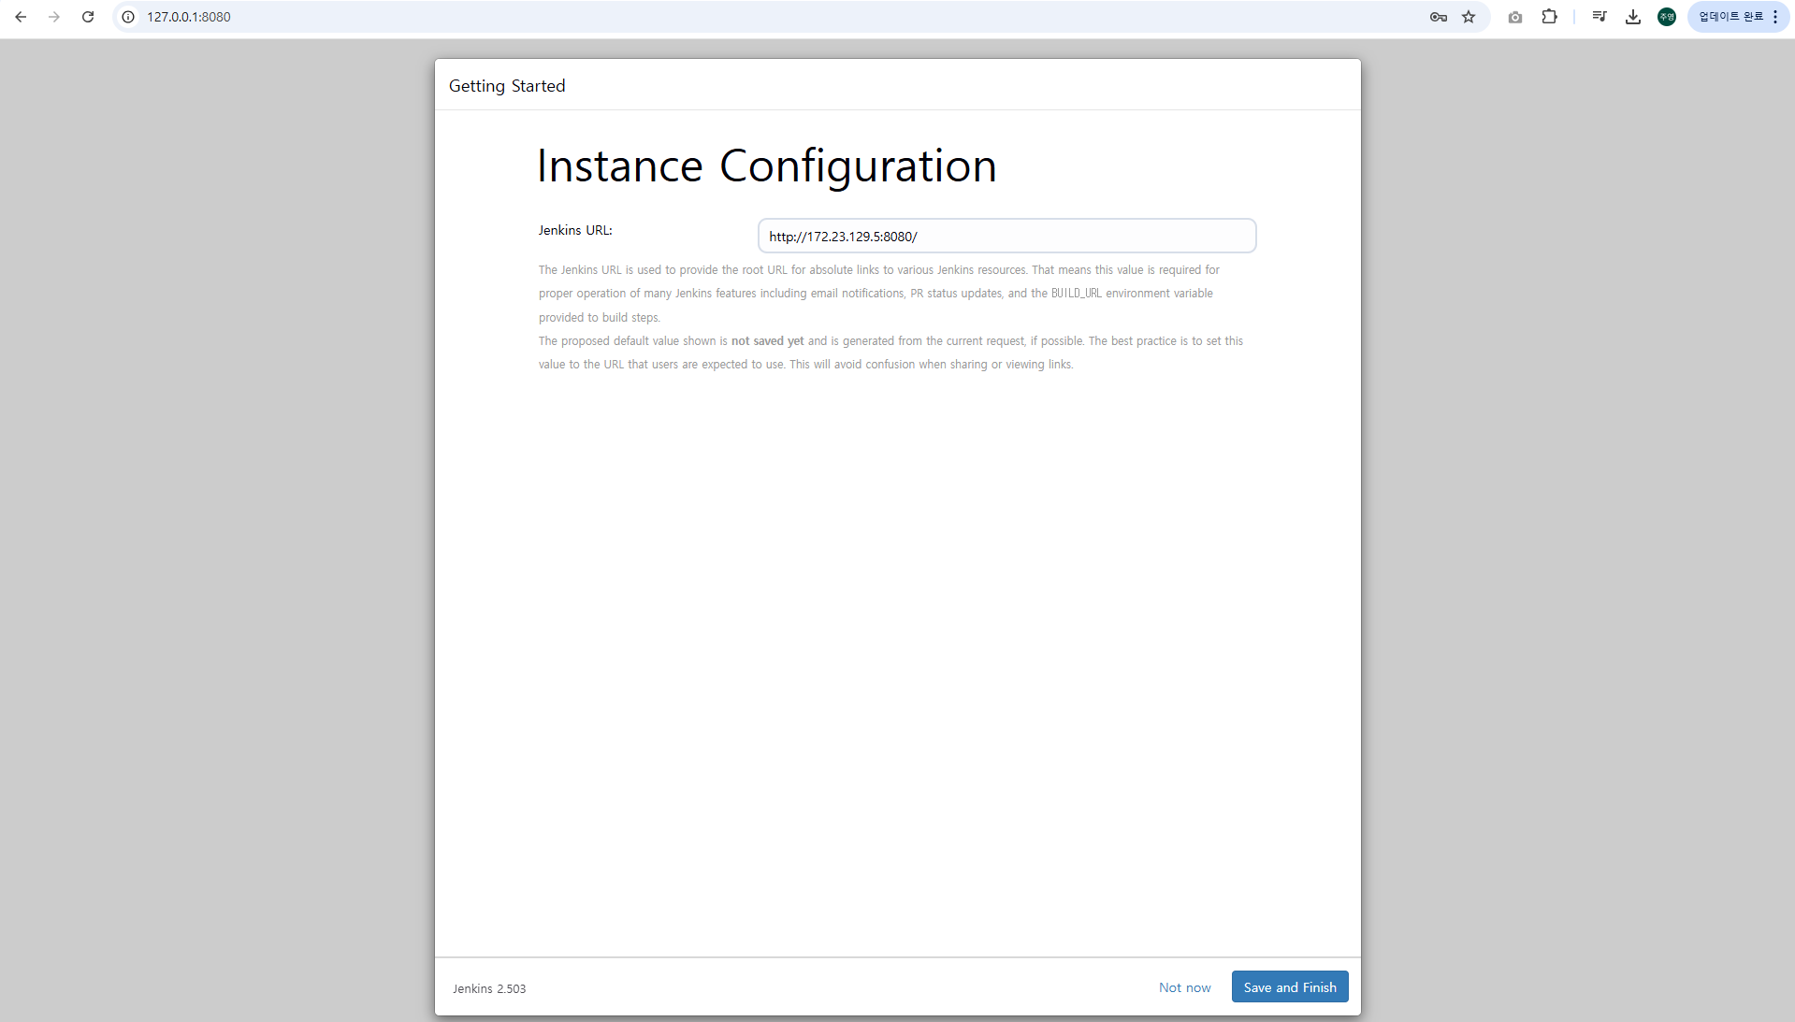Click the browser back arrow
The height and width of the screenshot is (1022, 1795).
click(21, 17)
